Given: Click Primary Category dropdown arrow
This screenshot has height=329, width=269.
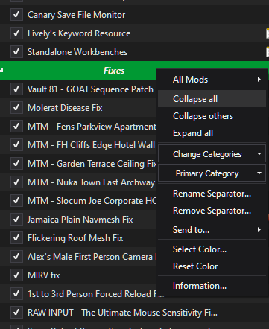Looking at the screenshot, I should (259, 173).
